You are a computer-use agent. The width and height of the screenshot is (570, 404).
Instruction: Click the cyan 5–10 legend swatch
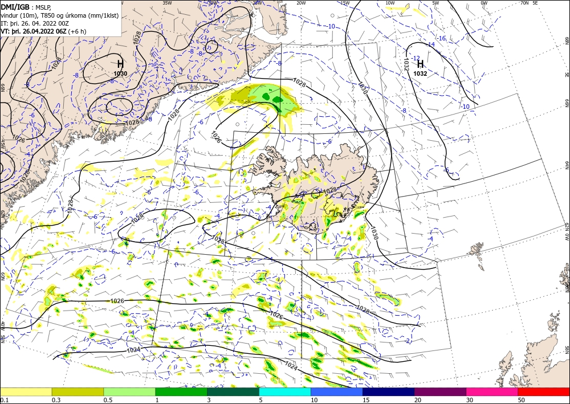[285, 391]
